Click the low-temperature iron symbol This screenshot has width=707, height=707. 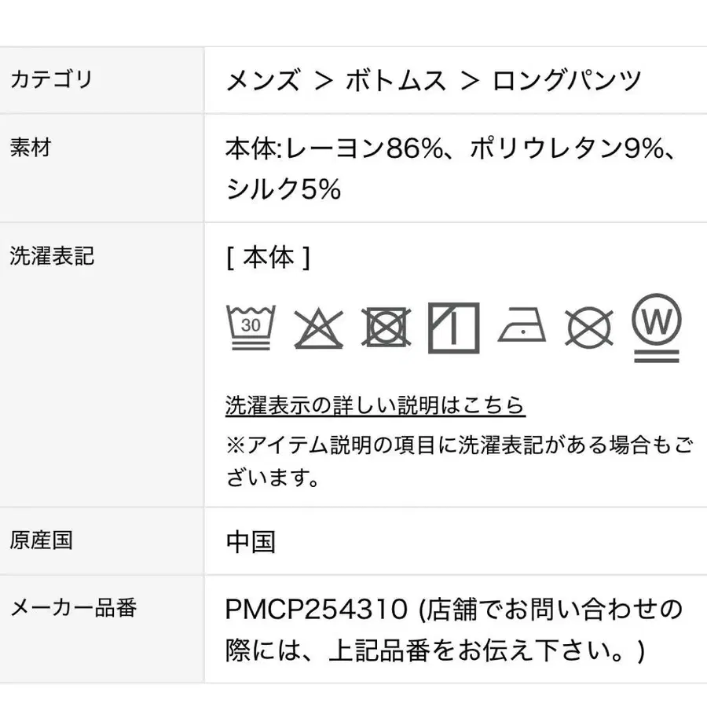(x=522, y=325)
